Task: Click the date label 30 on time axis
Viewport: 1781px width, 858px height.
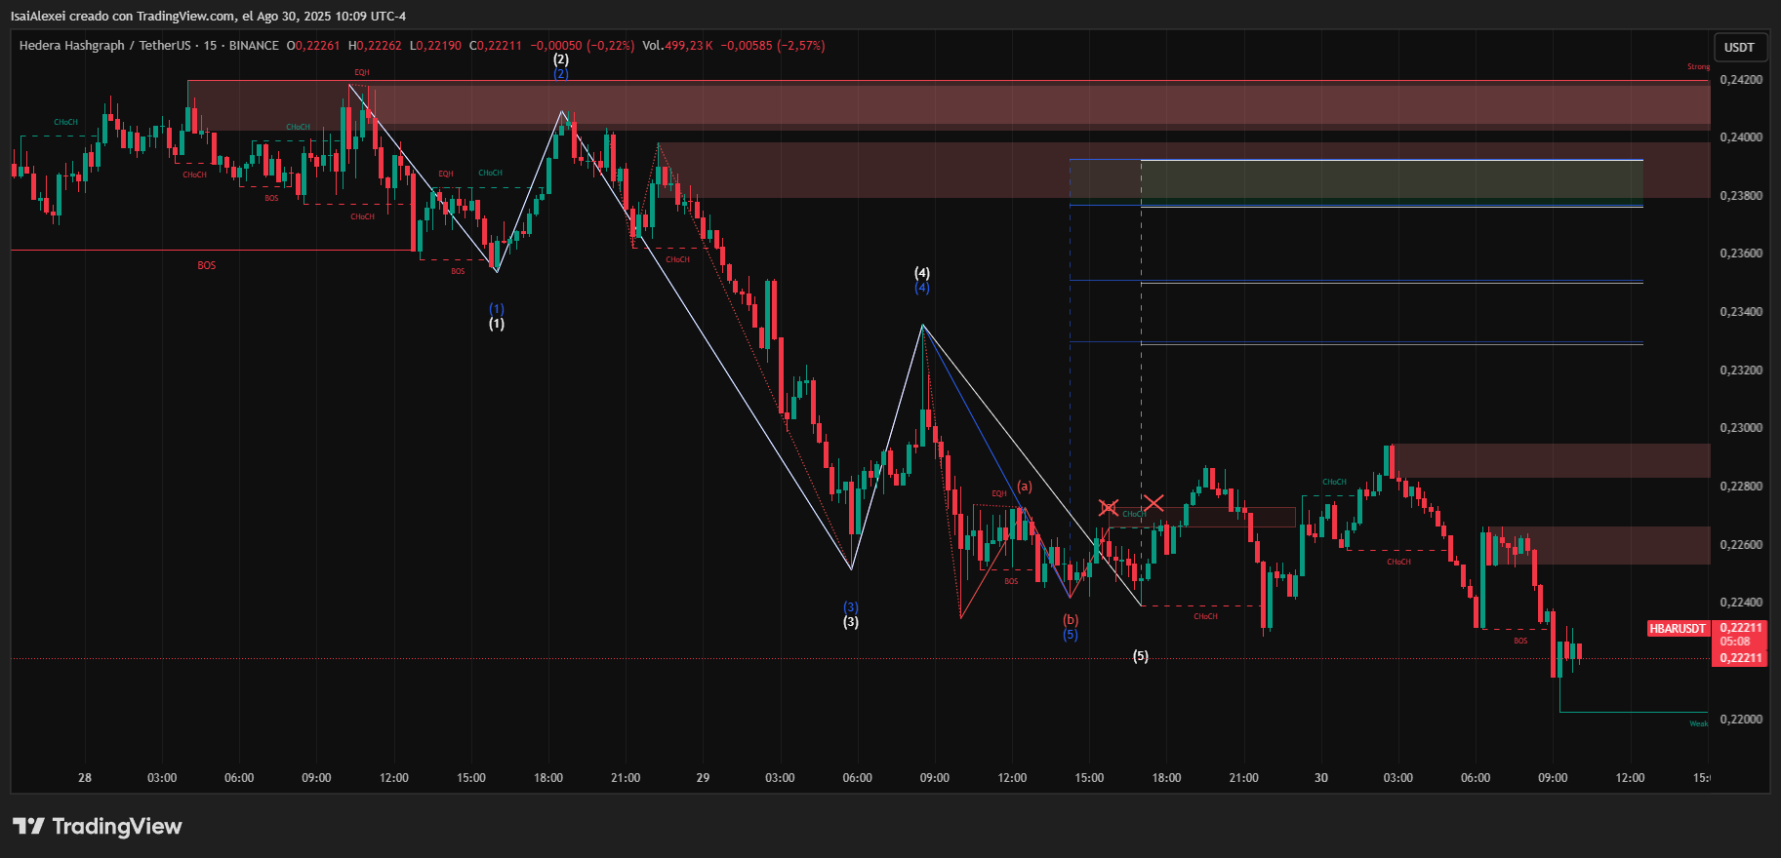Action: click(1320, 778)
